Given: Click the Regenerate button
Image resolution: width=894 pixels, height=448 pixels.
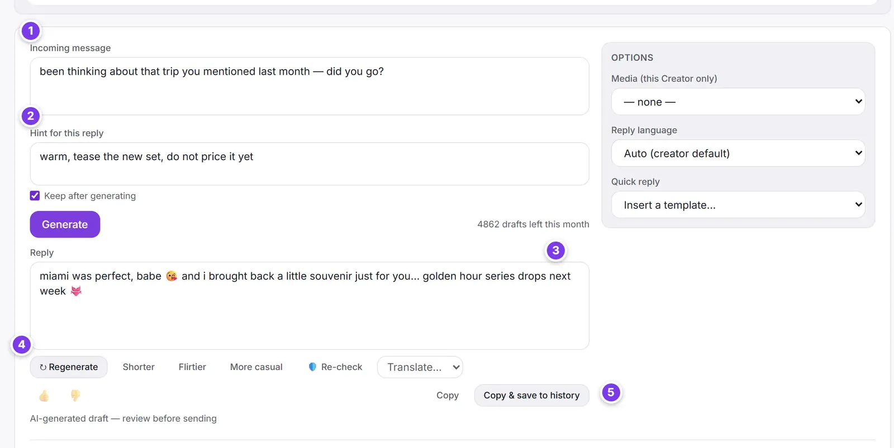Looking at the screenshot, I should (69, 367).
